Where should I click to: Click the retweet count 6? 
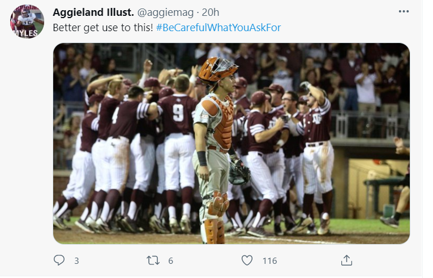170,261
